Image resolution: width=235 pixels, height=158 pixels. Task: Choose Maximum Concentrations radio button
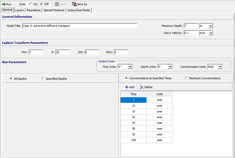(x=186, y=78)
